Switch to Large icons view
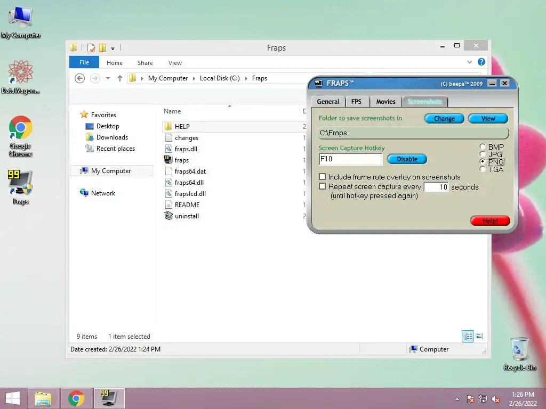This screenshot has width=546, height=409. [x=479, y=337]
